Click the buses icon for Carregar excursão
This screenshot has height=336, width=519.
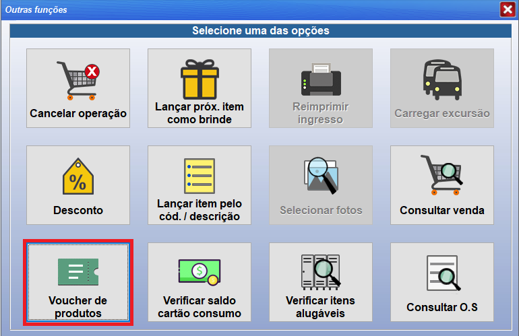tap(441, 79)
